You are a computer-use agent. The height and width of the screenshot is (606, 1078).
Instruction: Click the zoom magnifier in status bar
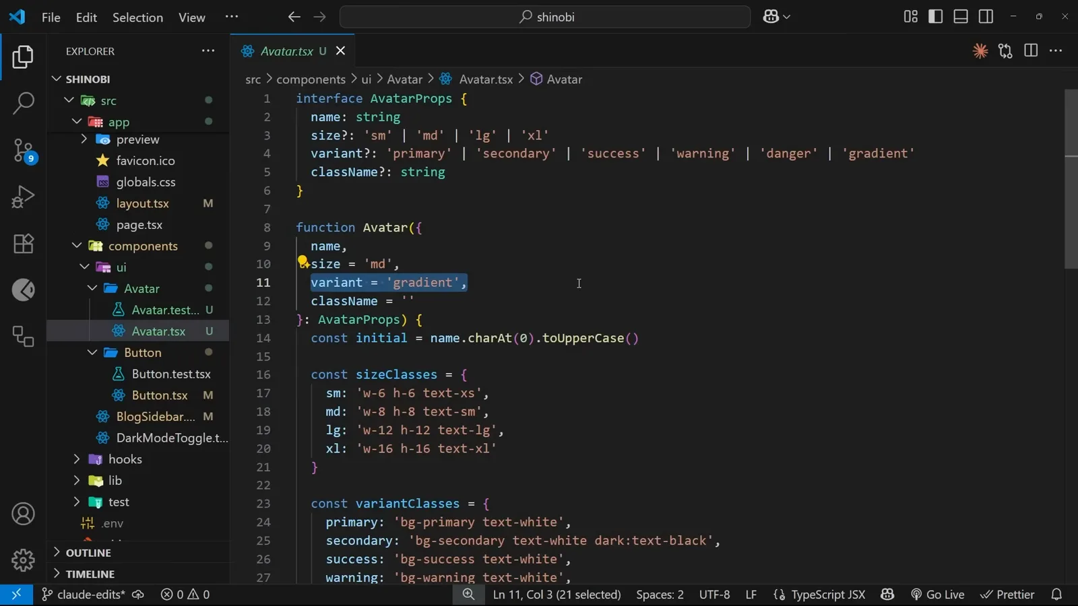click(468, 595)
